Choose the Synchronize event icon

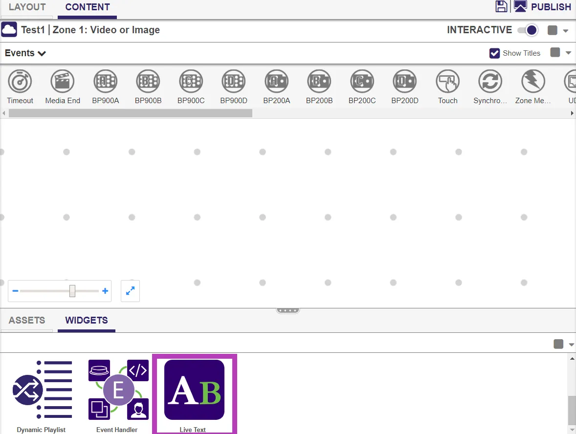[490, 81]
